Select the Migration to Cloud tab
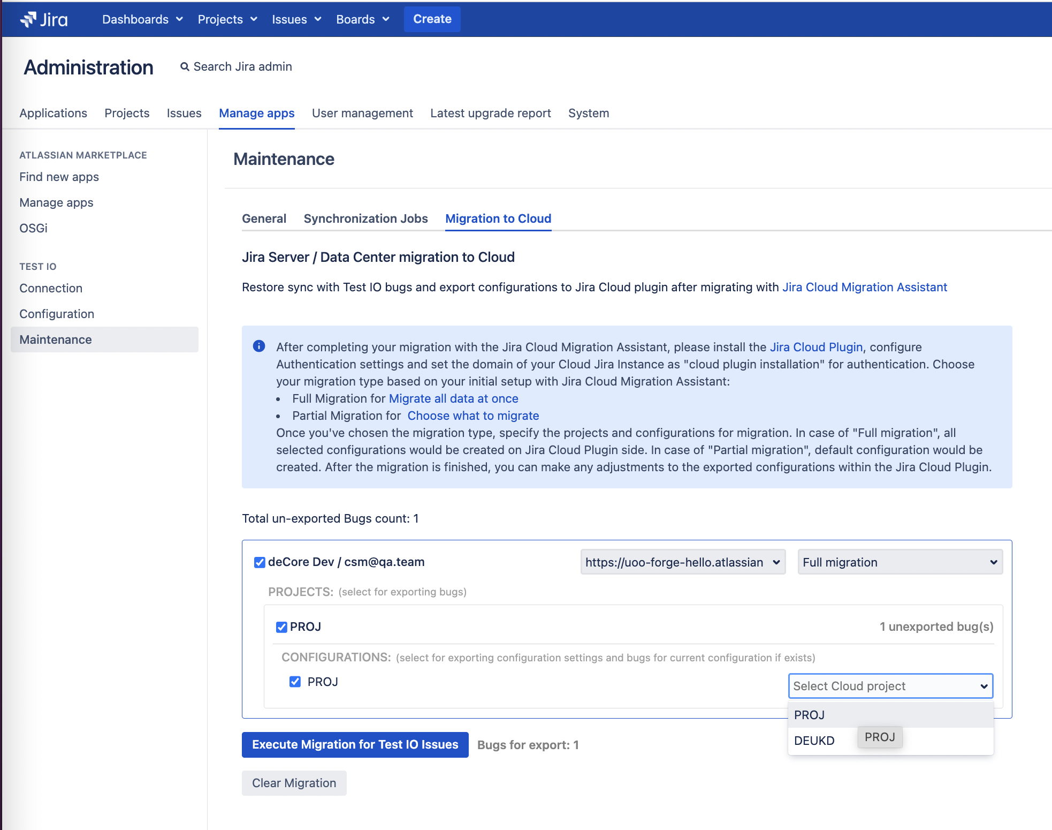Viewport: 1052px width, 830px height. click(498, 218)
